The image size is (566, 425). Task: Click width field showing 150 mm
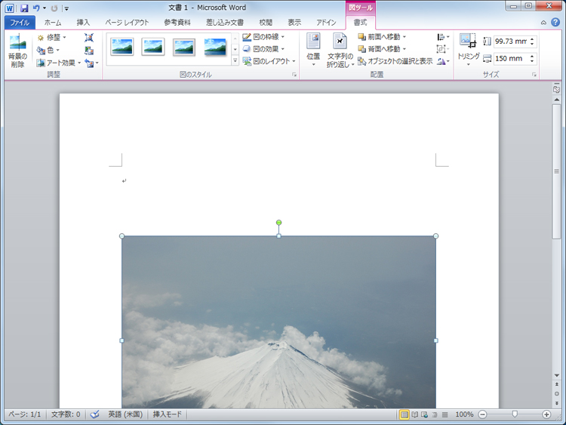tap(511, 58)
